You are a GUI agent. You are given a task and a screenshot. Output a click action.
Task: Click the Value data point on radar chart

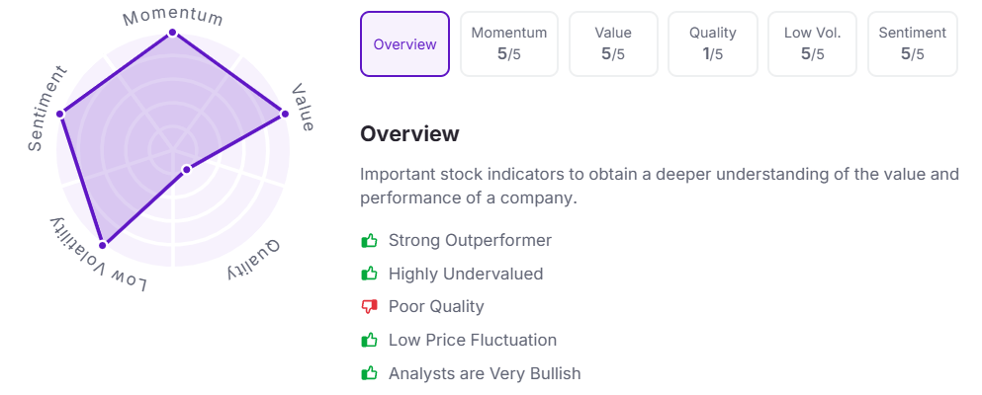285,114
